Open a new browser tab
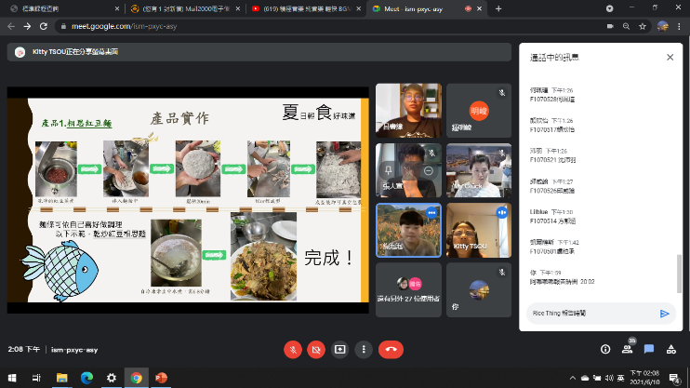 (498, 8)
